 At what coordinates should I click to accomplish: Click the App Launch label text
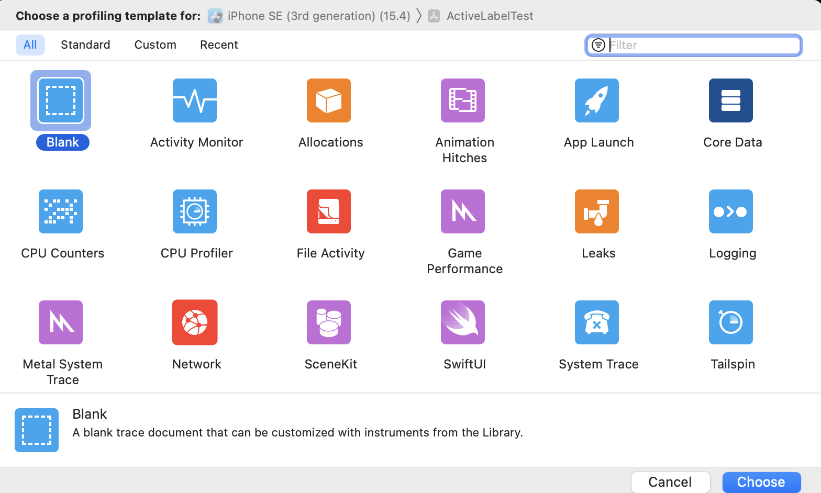click(x=599, y=142)
